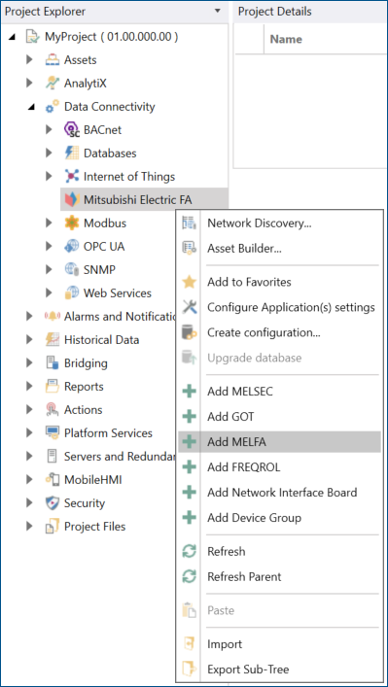The width and height of the screenshot is (388, 687).
Task: Click the Project Files icon
Action: coord(53,527)
